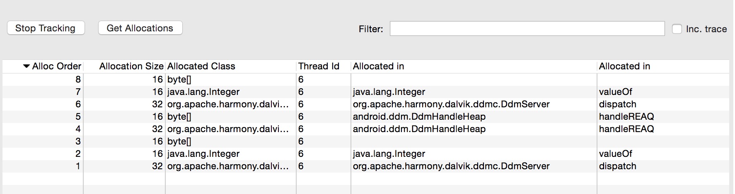
Task: Select row 7 java.lang.Integer allocation
Action: (366, 92)
